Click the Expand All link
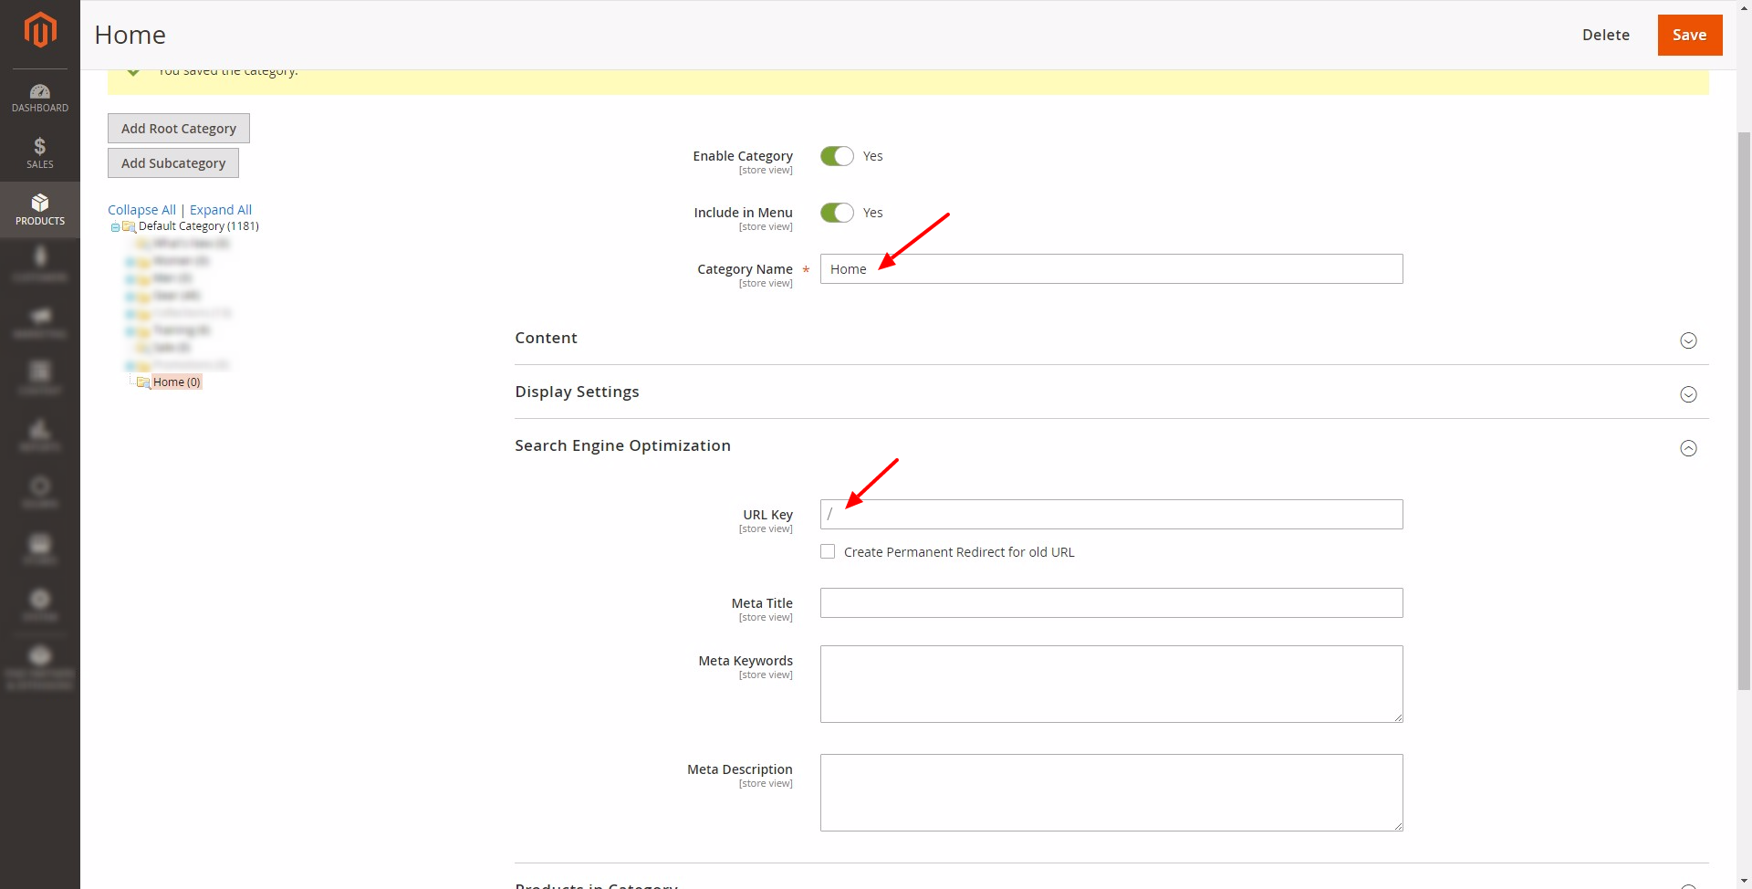The image size is (1752, 889). [220, 209]
